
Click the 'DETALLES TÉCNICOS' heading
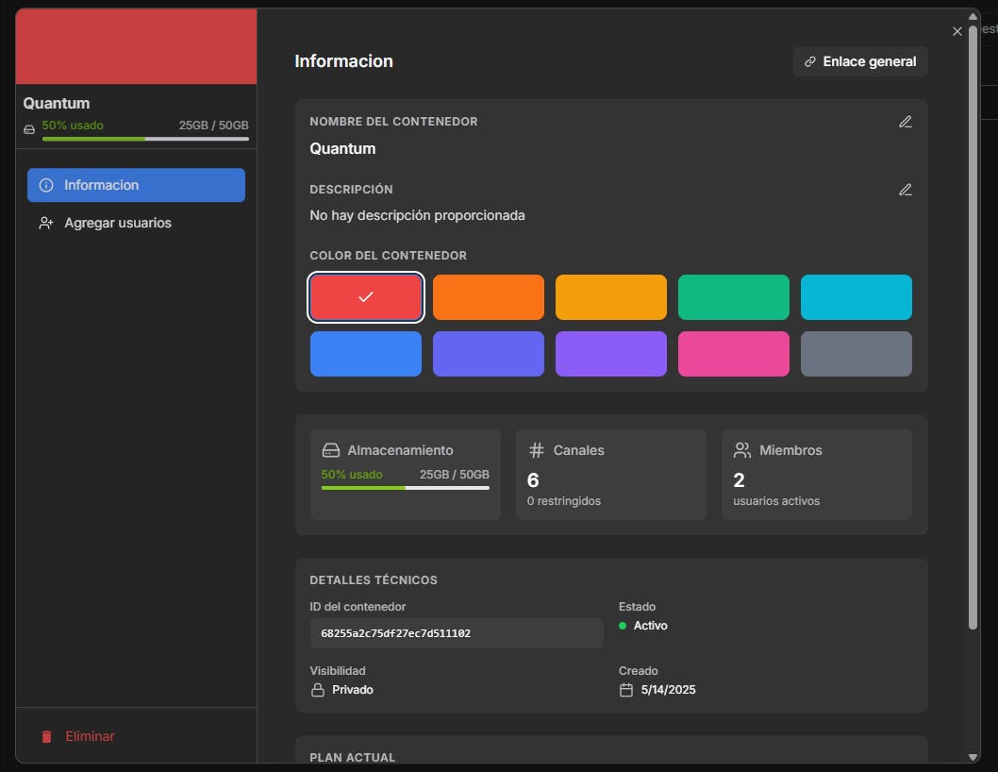pos(374,580)
